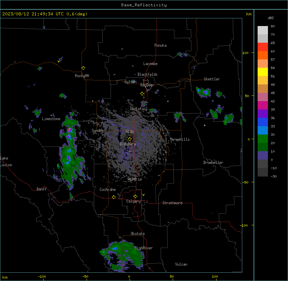Click the Cochrane town label
The image size is (288, 281).
pyautogui.click(x=108, y=190)
